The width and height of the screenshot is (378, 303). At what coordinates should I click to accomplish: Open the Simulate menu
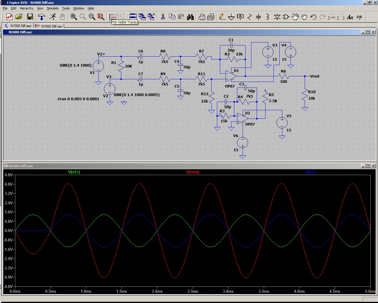(53, 8)
